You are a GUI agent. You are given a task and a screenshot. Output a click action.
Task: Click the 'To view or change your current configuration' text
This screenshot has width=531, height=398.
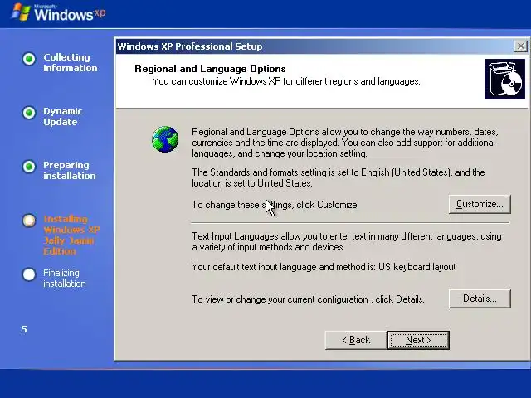(308, 299)
